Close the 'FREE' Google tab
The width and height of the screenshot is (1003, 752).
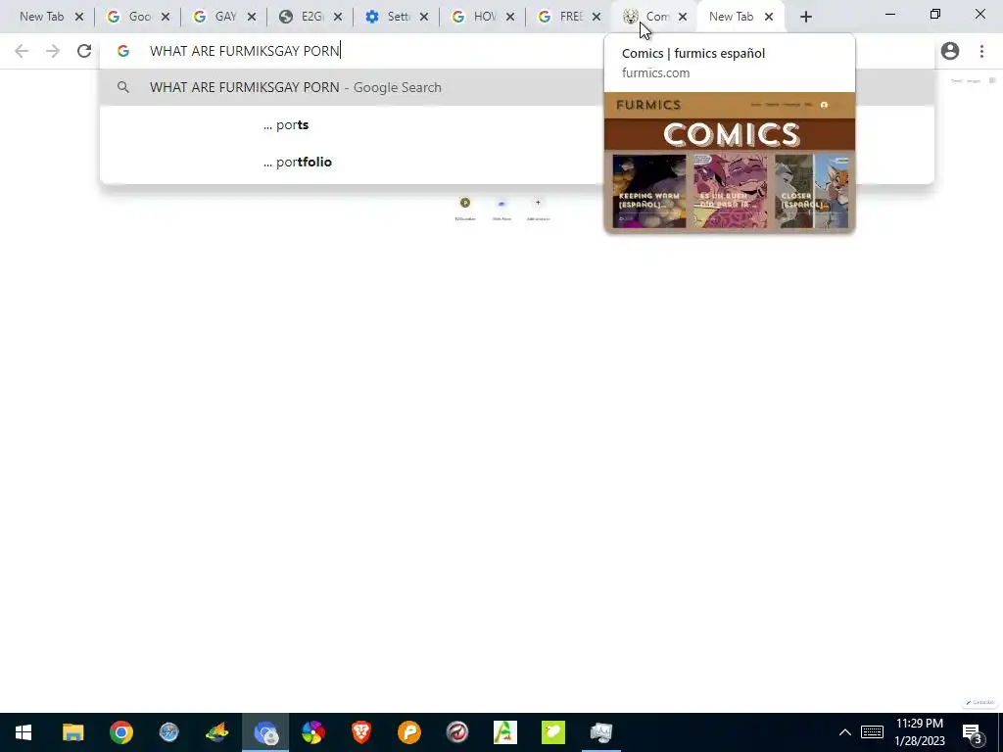coord(597,18)
